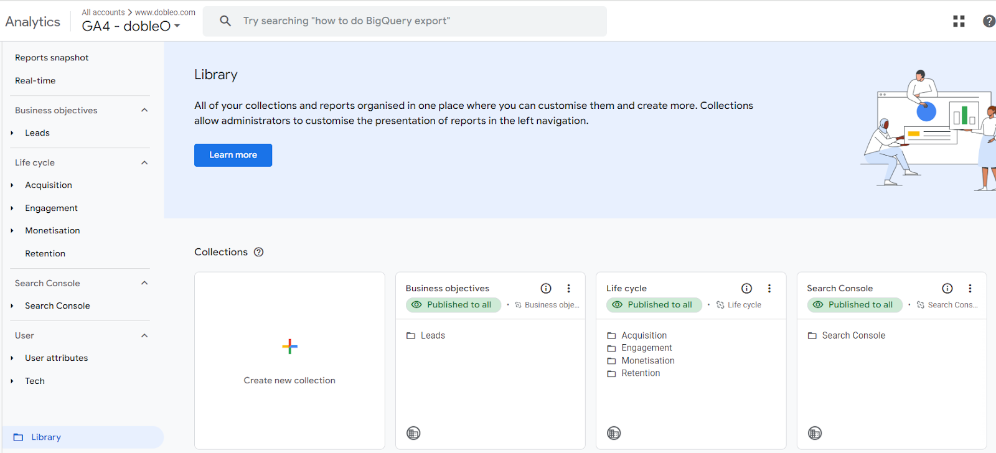
Task: Click the Engagement folder icon in card
Action: (x=611, y=348)
